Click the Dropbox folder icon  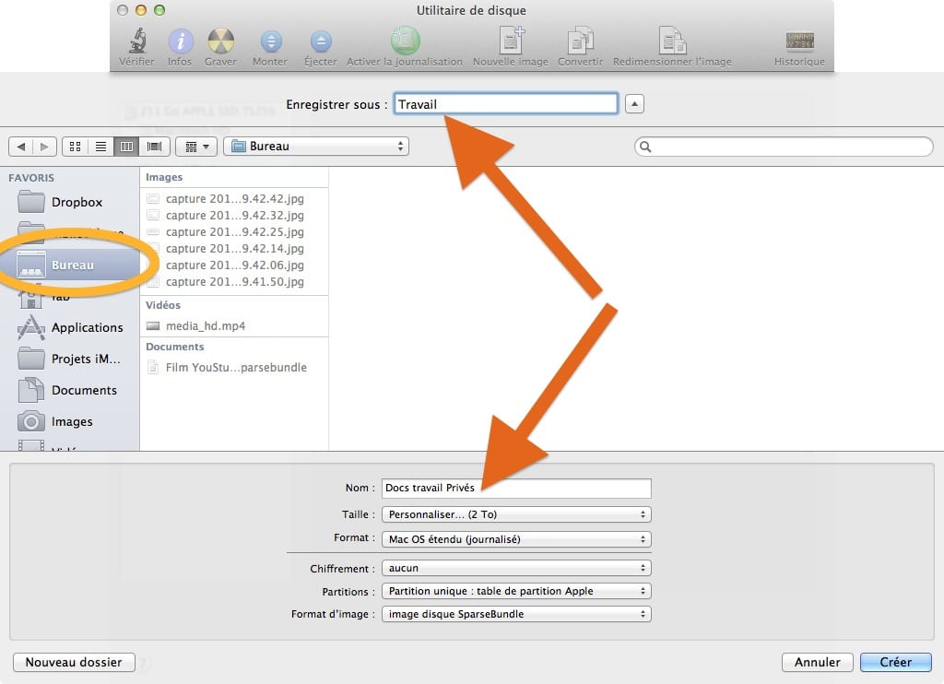tap(30, 201)
